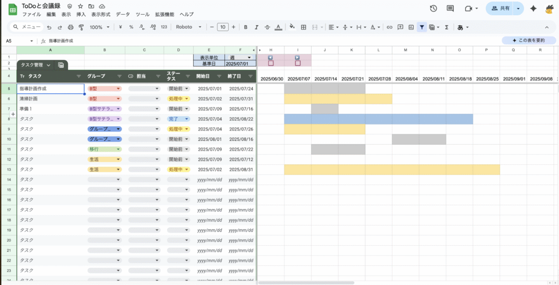Screen dimensions: 559x285
Task: Open the share options arrow
Action: click(x=518, y=9)
